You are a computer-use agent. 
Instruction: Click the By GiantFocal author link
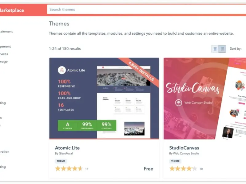[x=64, y=154]
